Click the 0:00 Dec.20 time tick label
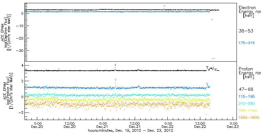Screen dimensions: 261x133 [37, 125]
